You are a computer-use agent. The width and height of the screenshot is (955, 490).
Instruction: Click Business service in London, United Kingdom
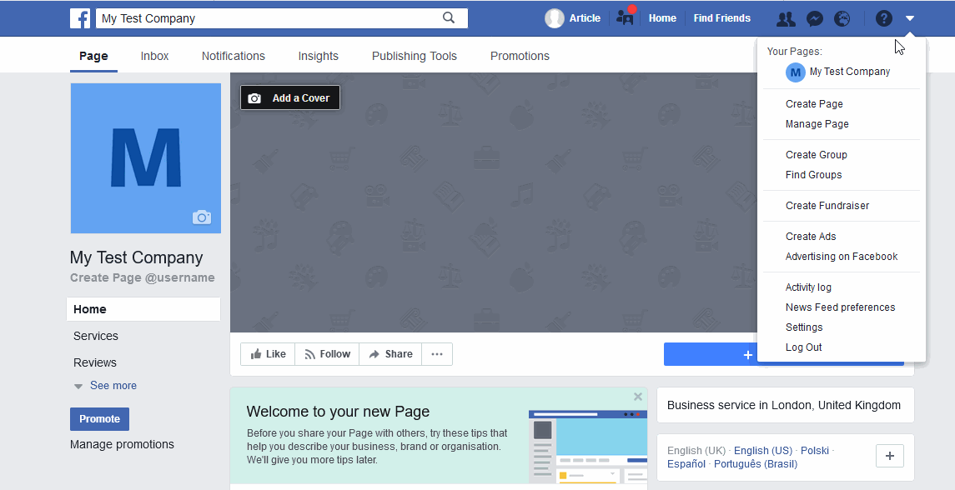784,405
